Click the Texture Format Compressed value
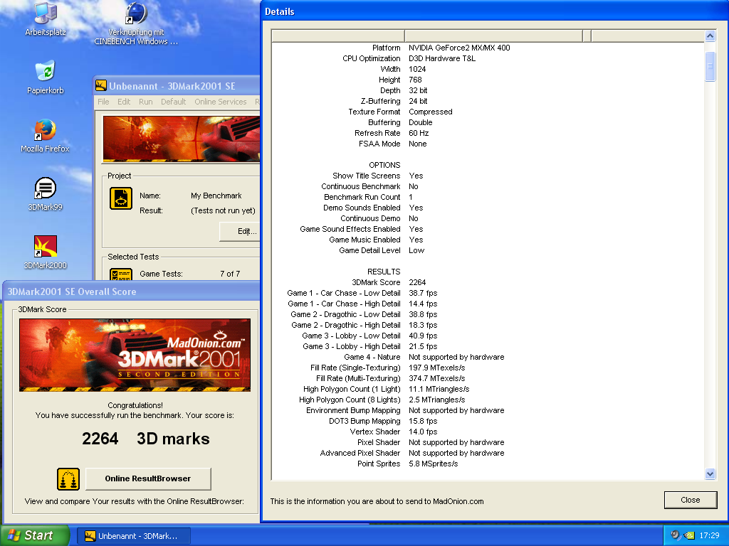The width and height of the screenshot is (729, 546). click(431, 112)
